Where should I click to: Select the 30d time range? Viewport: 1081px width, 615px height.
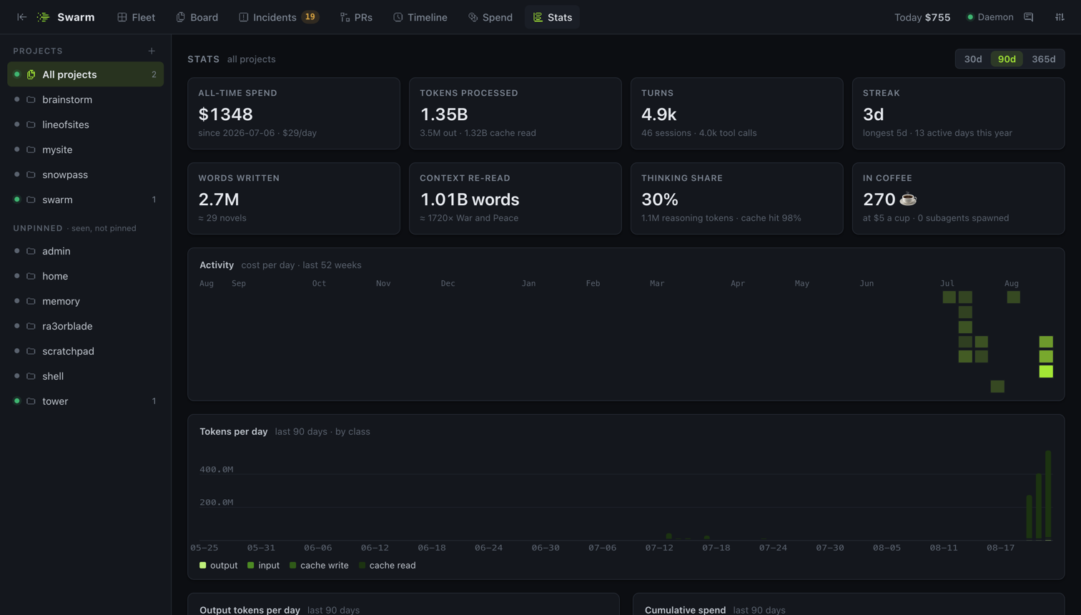(x=973, y=59)
